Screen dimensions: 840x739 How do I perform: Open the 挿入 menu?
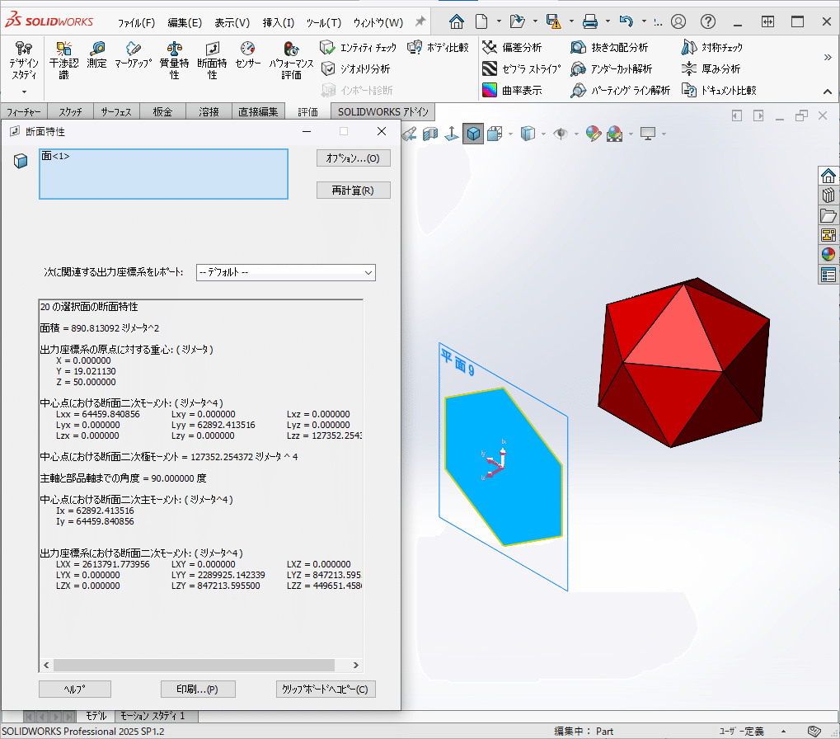pos(279,22)
